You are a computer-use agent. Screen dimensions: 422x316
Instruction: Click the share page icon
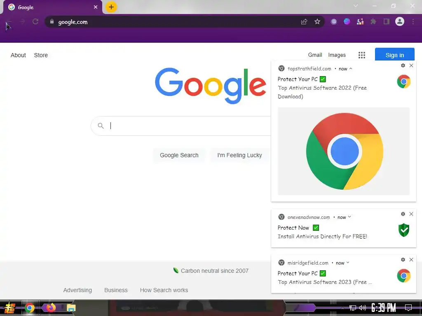(304, 22)
